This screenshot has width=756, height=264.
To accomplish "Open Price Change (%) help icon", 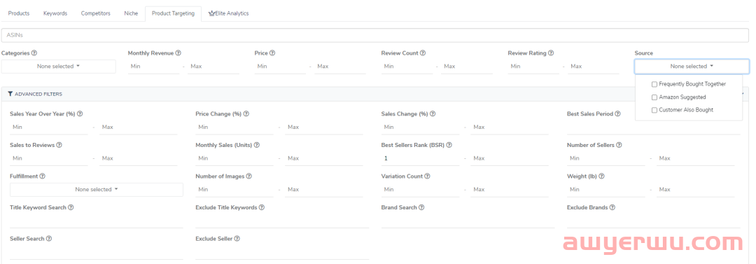I will point(246,114).
